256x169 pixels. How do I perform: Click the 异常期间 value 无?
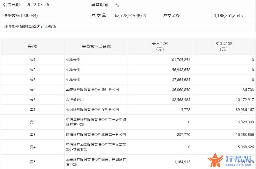[x=117, y=5]
